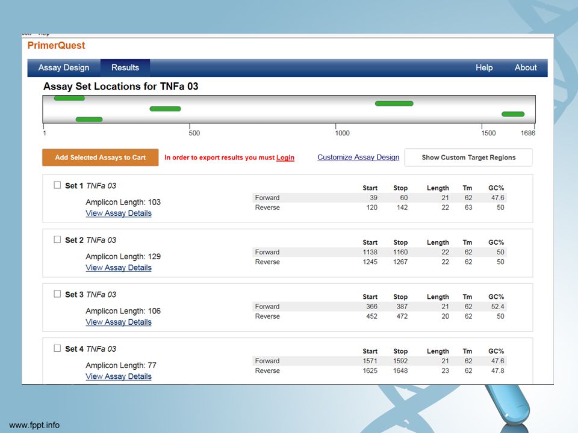Viewport: 578px width, 433px height.
Task: View Assay Details for Set 2
Action: pos(119,268)
